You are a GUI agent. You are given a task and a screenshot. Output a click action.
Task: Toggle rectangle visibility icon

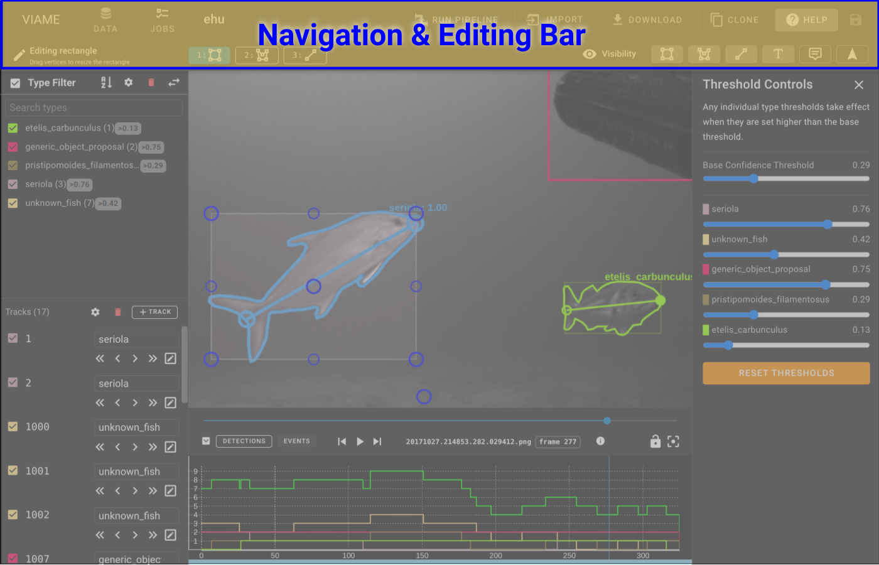pyautogui.click(x=667, y=54)
